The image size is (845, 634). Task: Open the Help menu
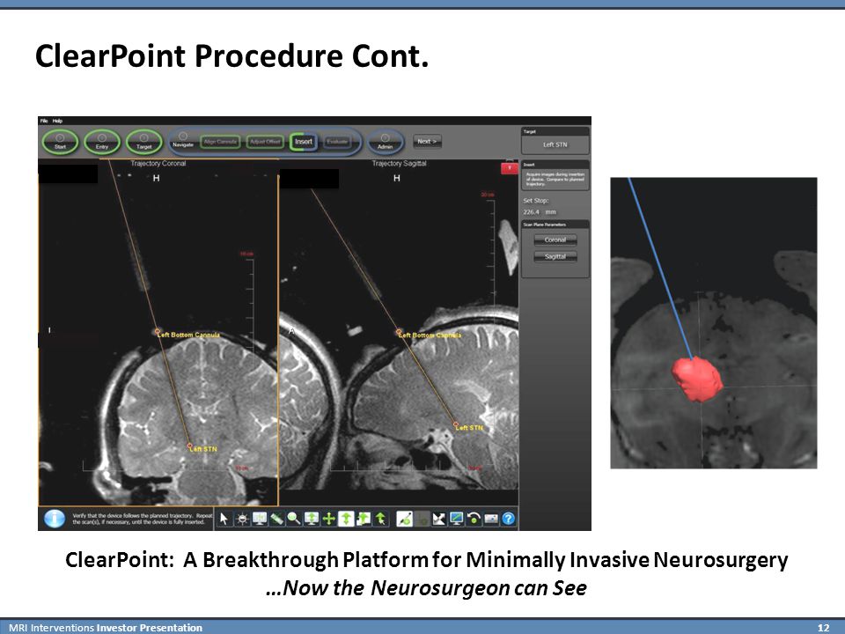point(58,121)
